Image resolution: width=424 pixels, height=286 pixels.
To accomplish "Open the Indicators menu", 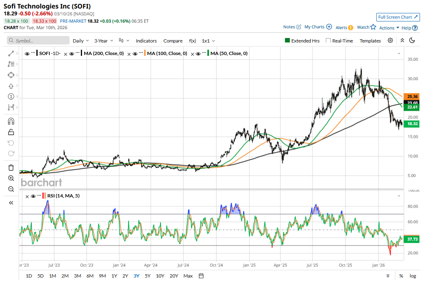I will (146, 41).
